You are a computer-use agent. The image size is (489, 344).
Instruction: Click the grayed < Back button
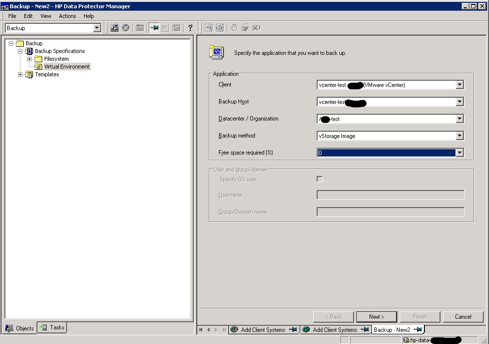point(334,317)
